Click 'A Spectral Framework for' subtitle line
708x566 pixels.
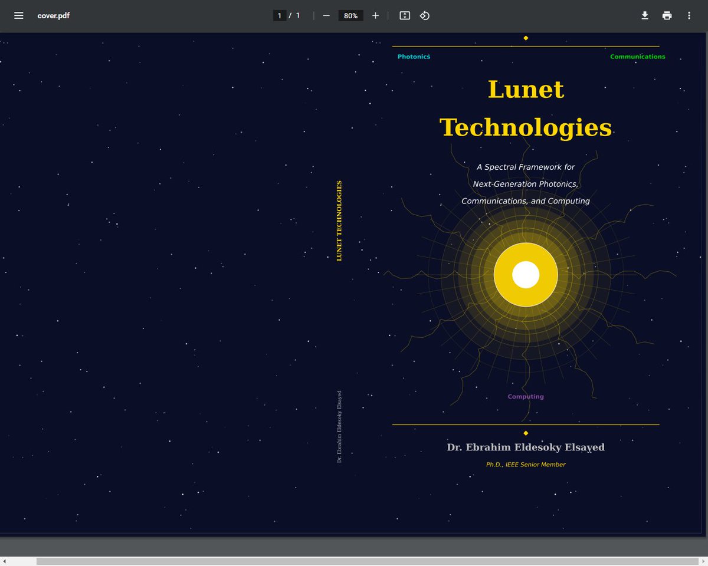tap(526, 167)
